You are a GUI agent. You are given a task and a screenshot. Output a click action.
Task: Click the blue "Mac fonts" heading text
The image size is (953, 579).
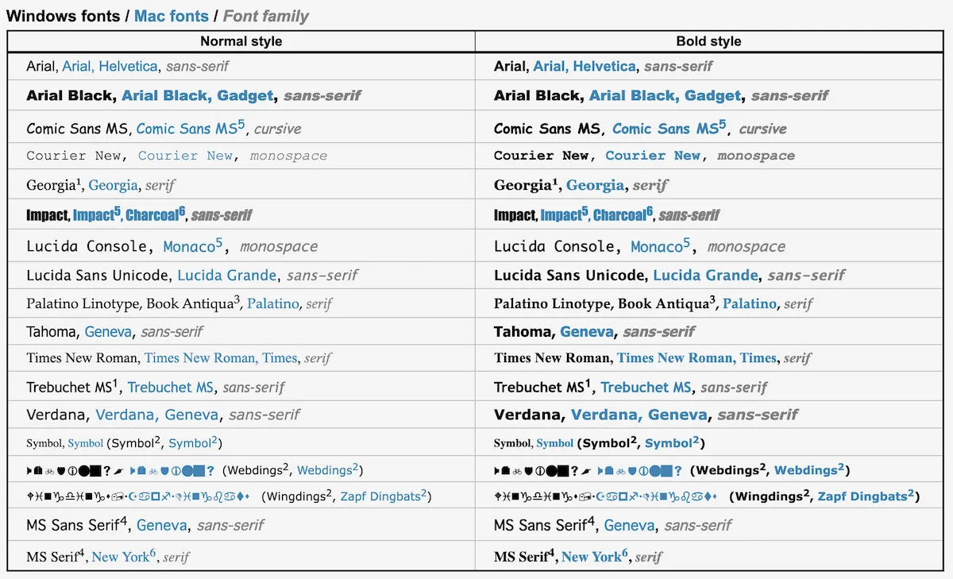click(x=172, y=16)
